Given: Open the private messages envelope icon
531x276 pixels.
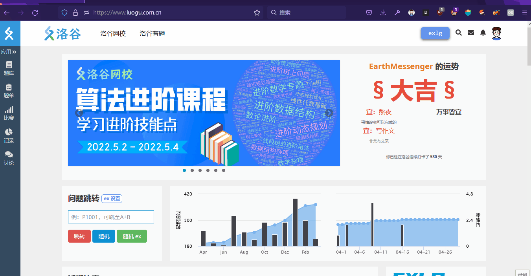Looking at the screenshot, I should [470, 33].
